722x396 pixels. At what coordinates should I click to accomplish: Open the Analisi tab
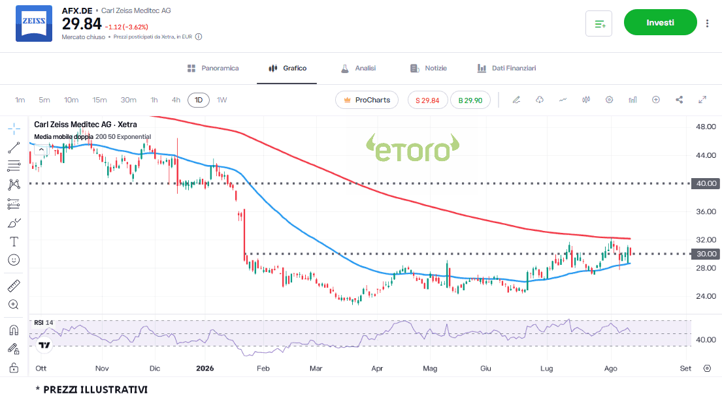pyautogui.click(x=358, y=68)
